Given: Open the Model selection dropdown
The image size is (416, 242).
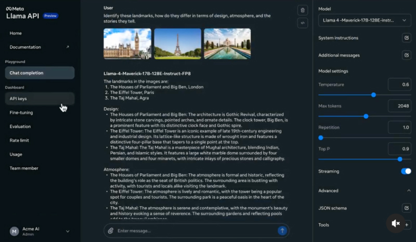Looking at the screenshot, I should click(365, 20).
